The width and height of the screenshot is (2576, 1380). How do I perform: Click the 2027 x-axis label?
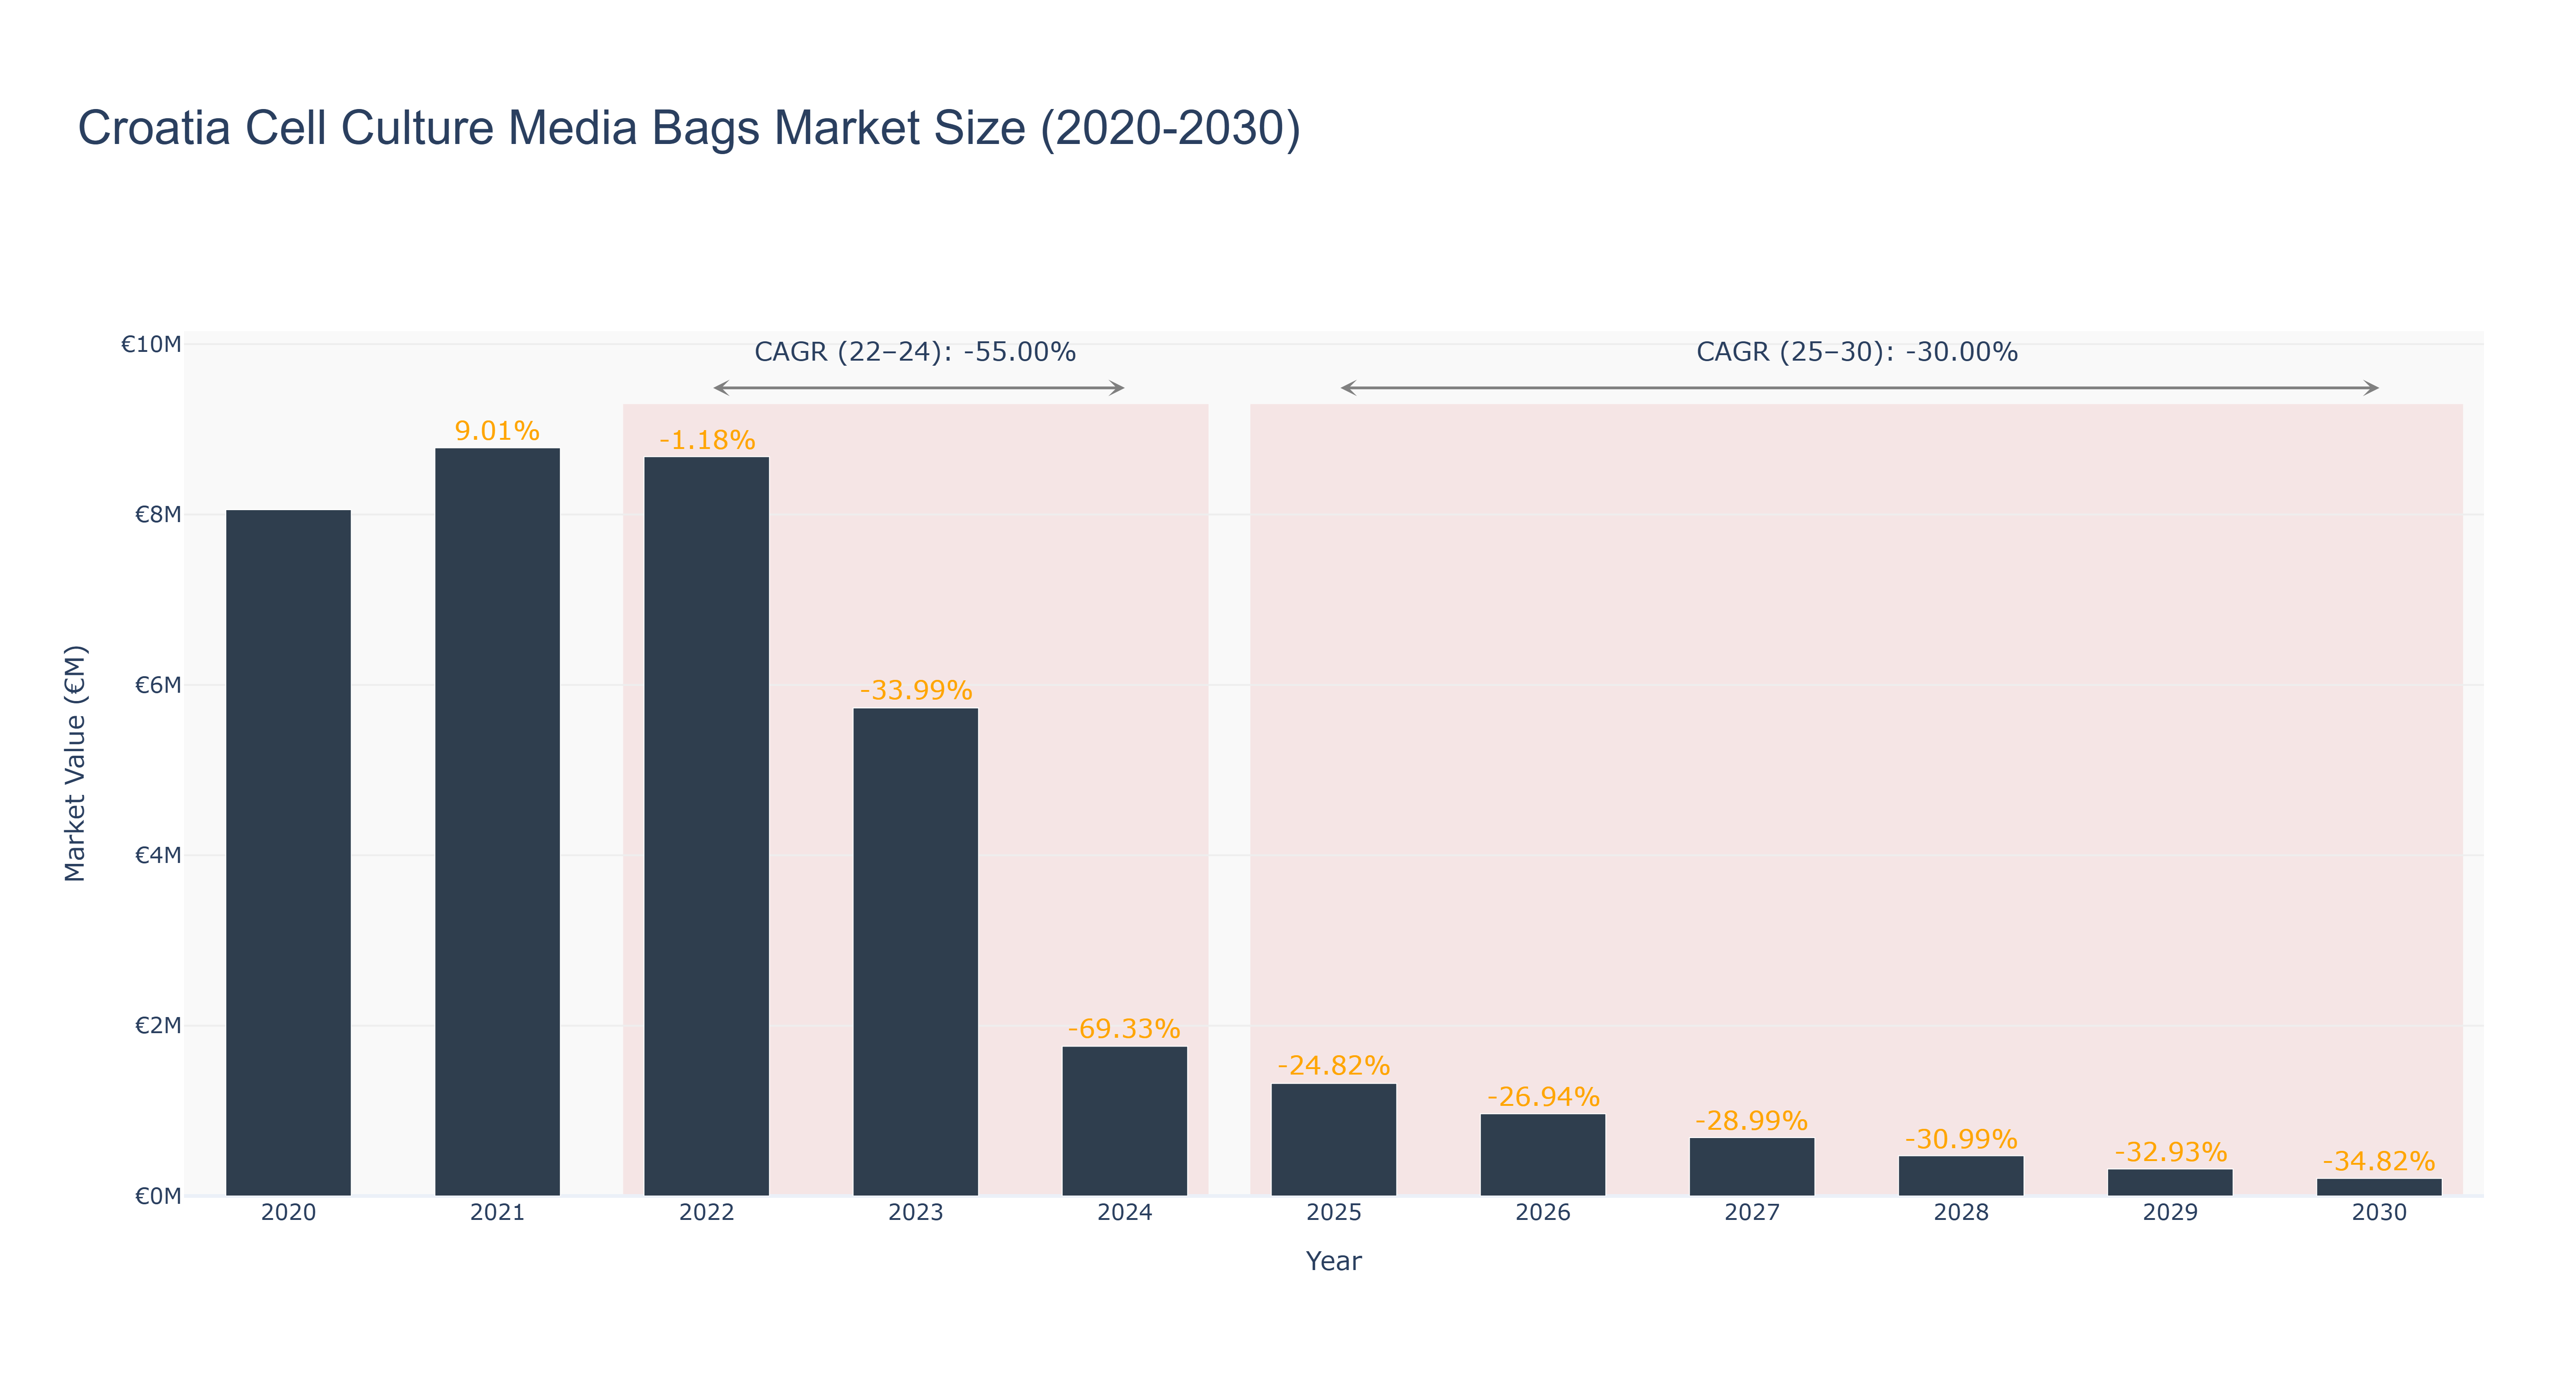click(1751, 1213)
